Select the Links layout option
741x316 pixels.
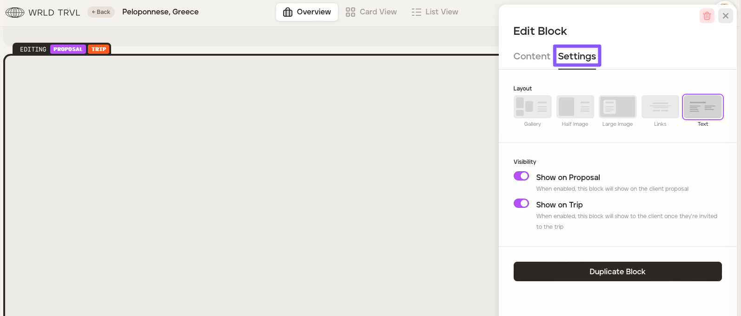pos(660,107)
